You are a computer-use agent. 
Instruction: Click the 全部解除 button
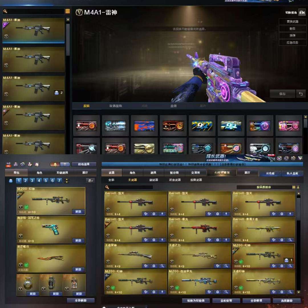pyautogui.click(x=81, y=300)
